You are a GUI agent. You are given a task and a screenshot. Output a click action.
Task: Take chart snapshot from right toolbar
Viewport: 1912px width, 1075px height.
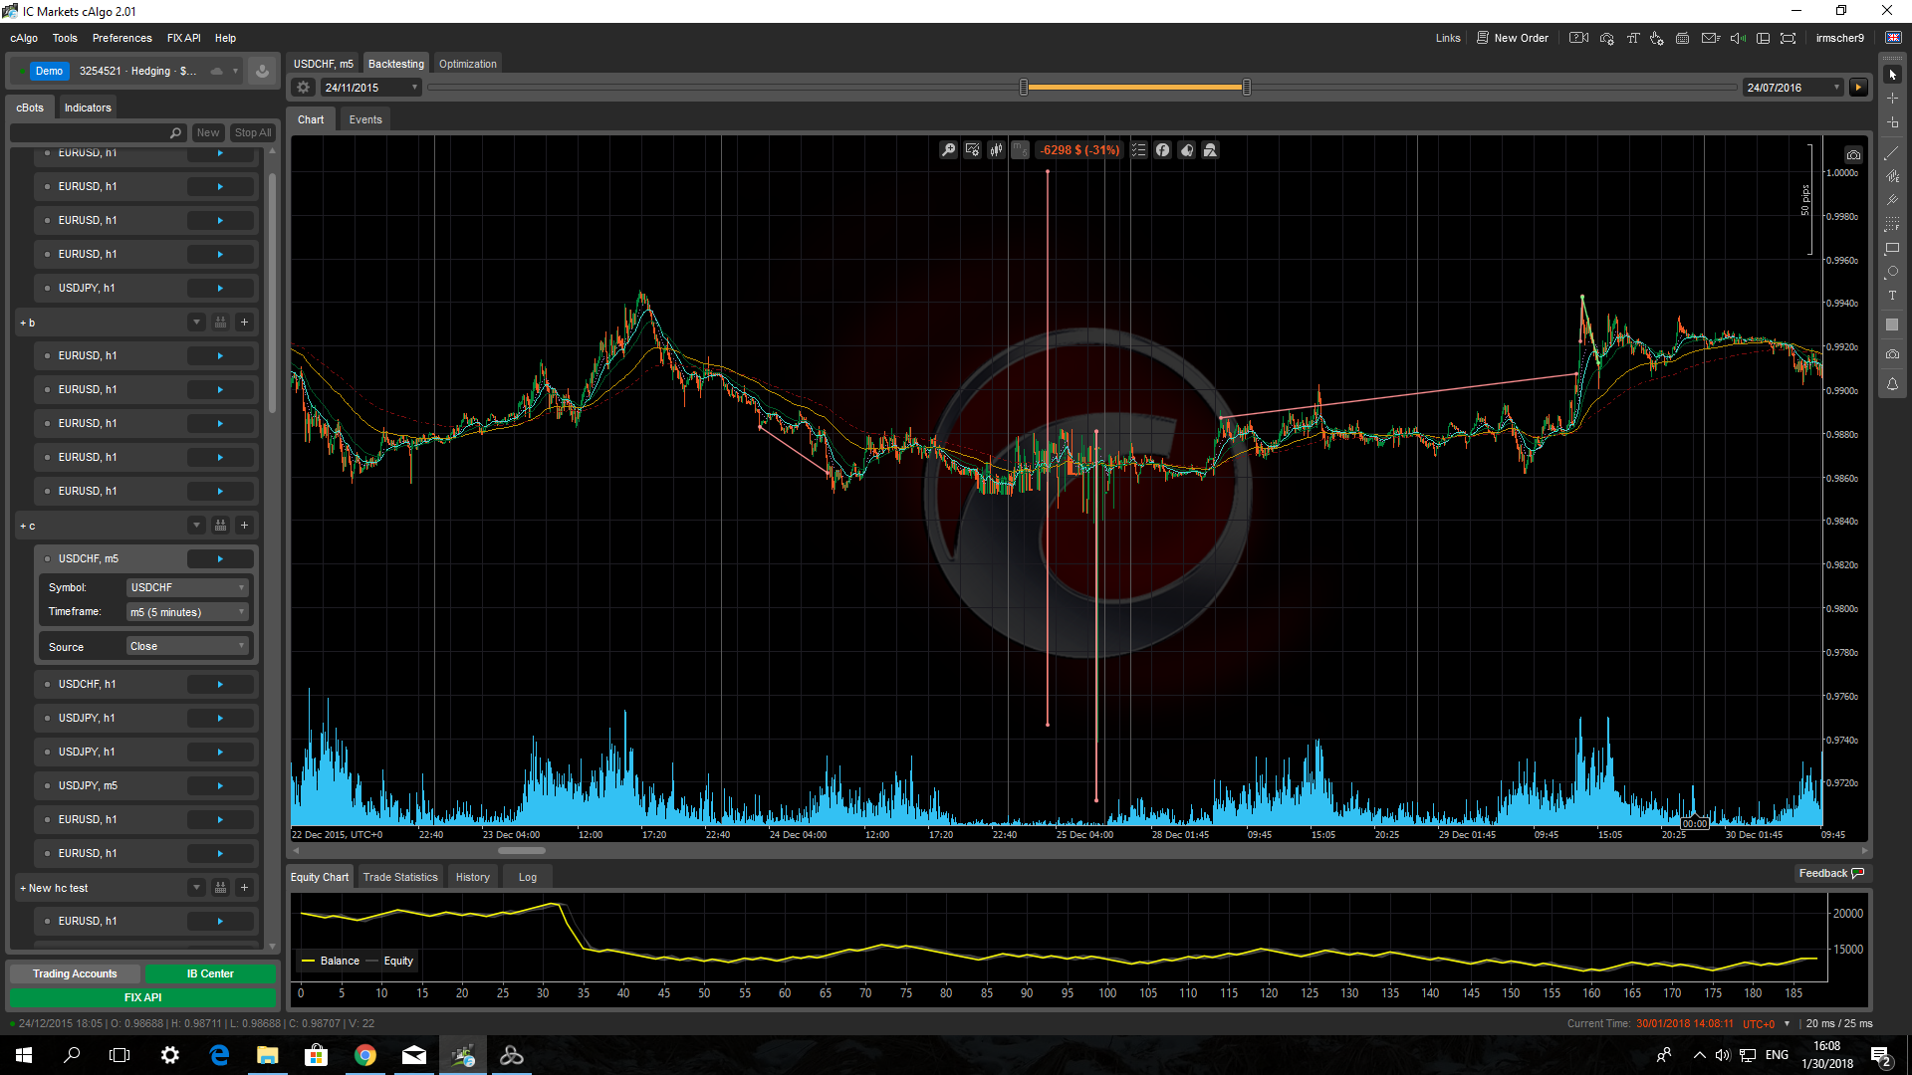point(1892,354)
